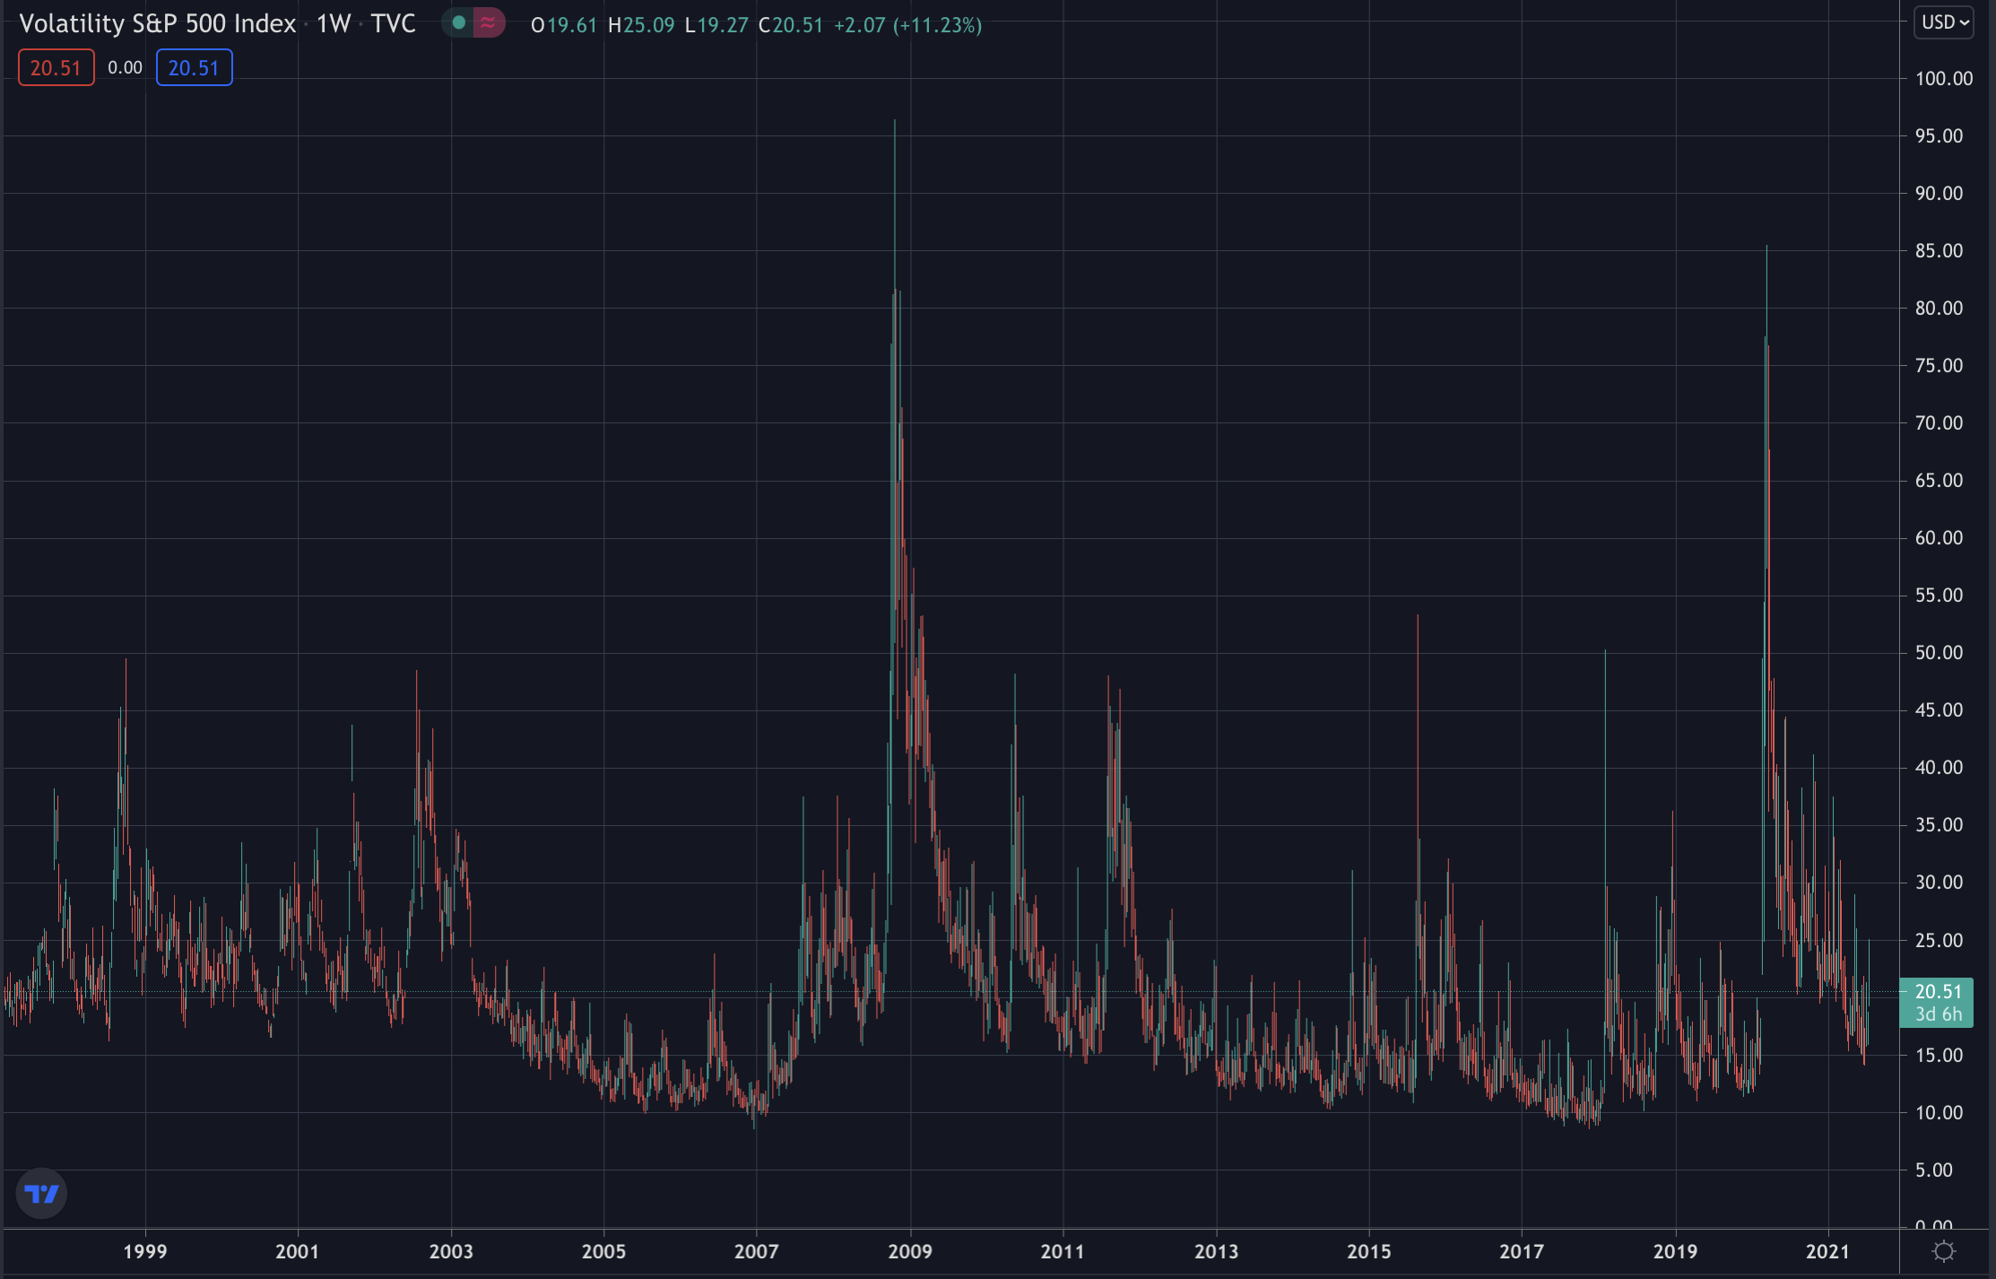Click the TradingView logo icon
Image resolution: width=1996 pixels, height=1279 pixels.
click(x=41, y=1194)
